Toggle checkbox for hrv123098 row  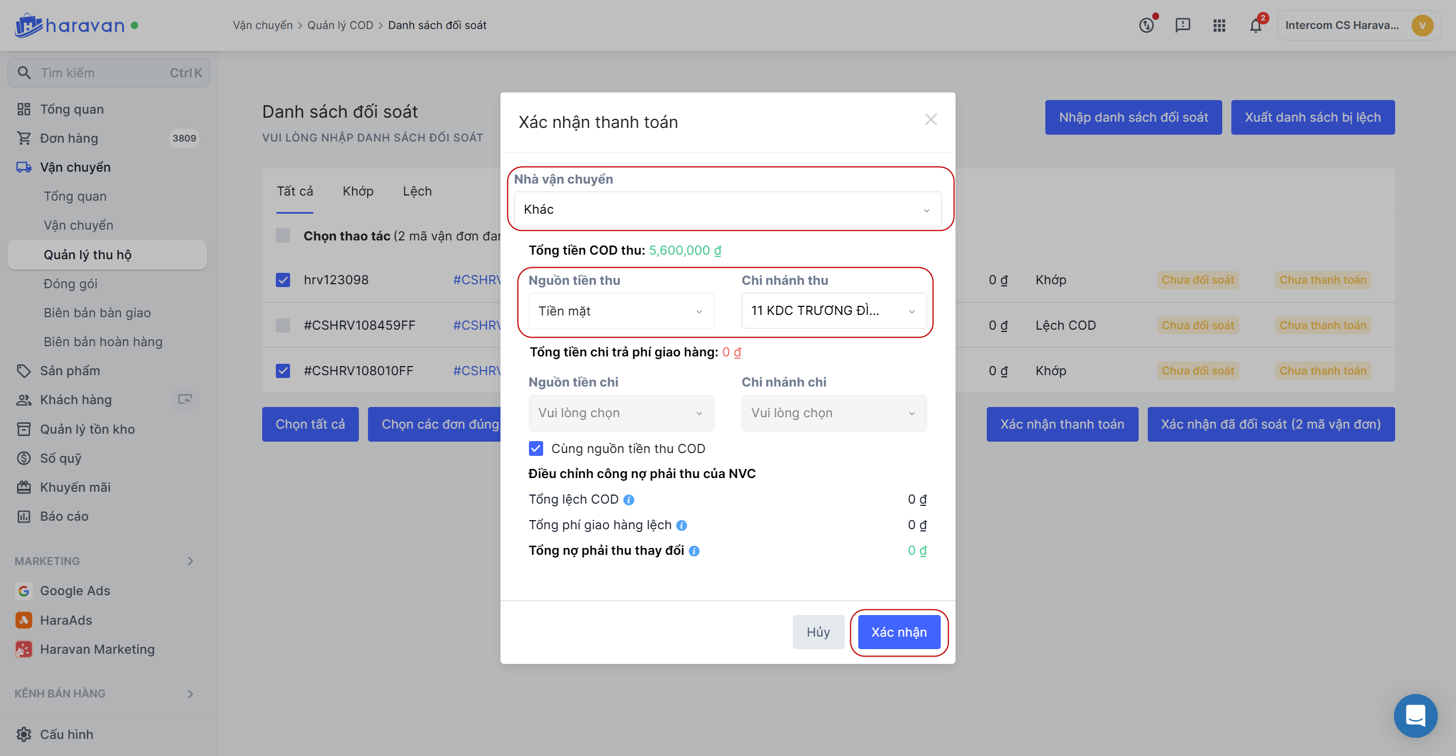coord(283,280)
